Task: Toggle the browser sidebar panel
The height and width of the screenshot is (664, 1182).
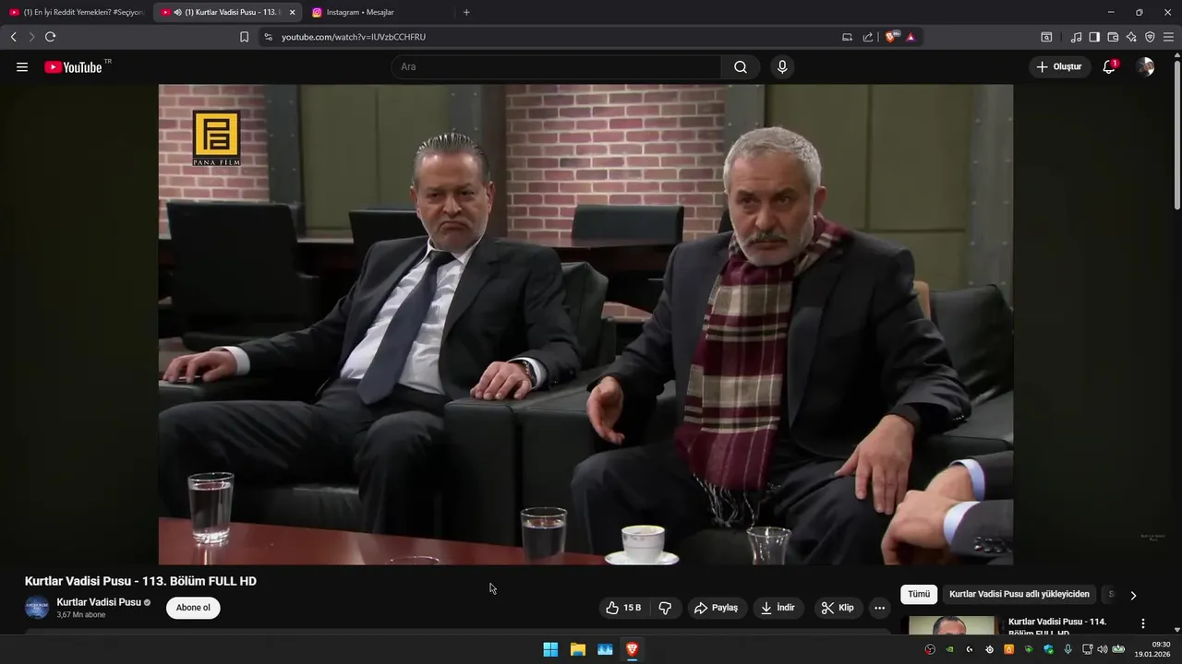Action: click(1094, 37)
